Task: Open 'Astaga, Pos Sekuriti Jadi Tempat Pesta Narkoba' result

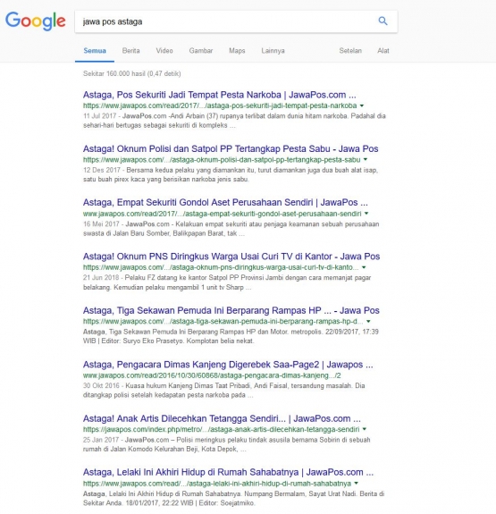Action: click(x=219, y=95)
